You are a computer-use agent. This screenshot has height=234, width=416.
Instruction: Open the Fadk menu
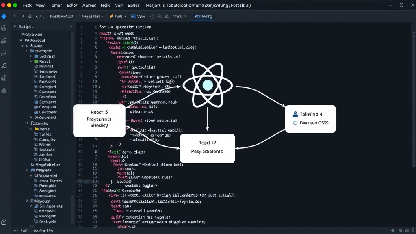pos(27,5)
